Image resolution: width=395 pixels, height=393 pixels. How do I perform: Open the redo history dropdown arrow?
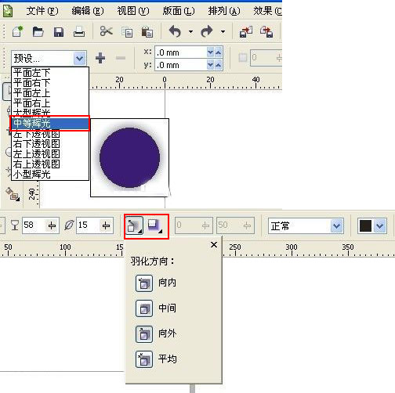[223, 32]
